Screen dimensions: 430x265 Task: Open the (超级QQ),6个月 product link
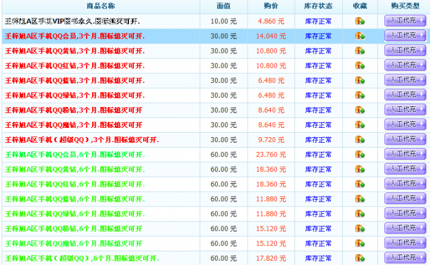(x=82, y=258)
